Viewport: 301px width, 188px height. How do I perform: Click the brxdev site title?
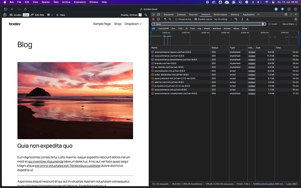[15, 24]
